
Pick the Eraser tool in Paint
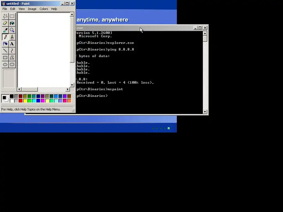(x=5, y=23)
